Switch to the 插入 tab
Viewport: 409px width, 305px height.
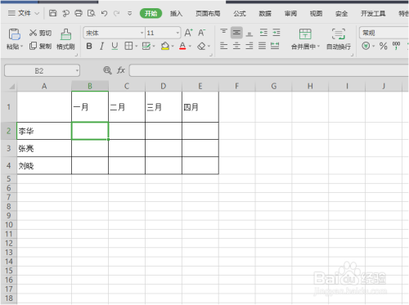click(x=176, y=13)
